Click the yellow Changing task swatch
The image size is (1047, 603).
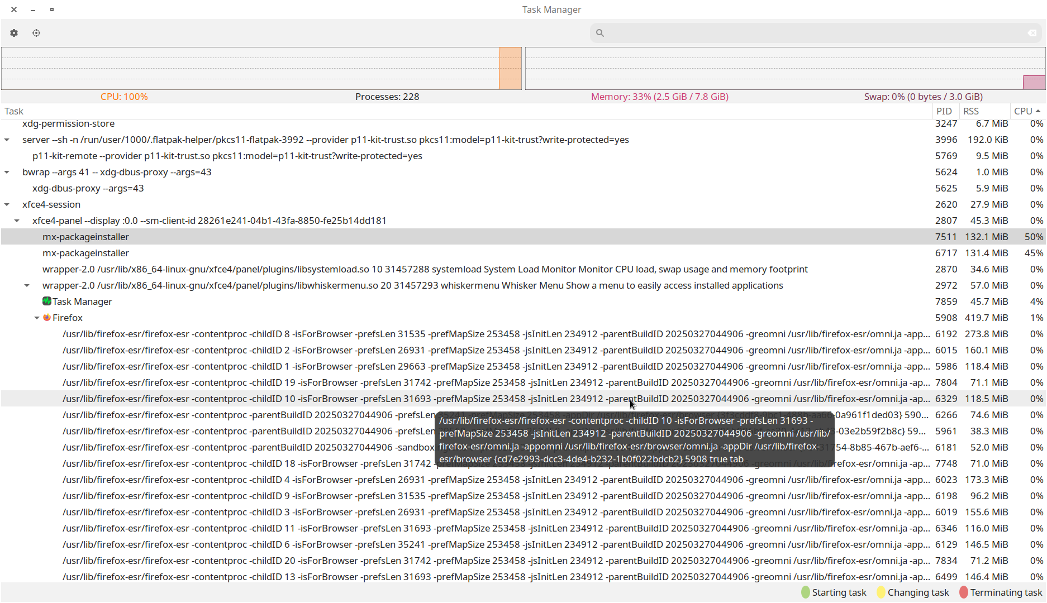click(881, 592)
